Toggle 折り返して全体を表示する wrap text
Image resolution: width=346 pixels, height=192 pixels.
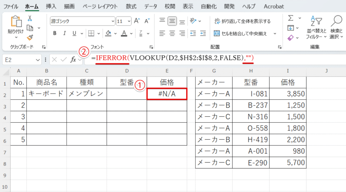[x=242, y=21]
